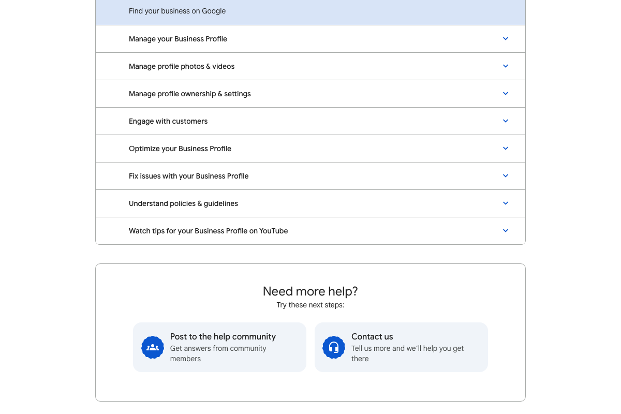
Task: Open Post to the help community heading
Action: tap(223, 336)
